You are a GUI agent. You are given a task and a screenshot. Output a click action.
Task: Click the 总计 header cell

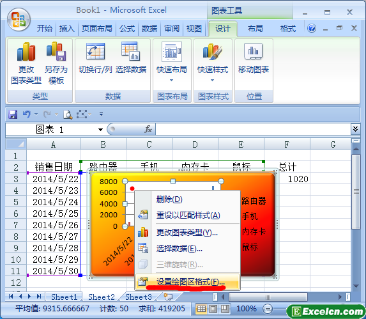tap(287, 167)
